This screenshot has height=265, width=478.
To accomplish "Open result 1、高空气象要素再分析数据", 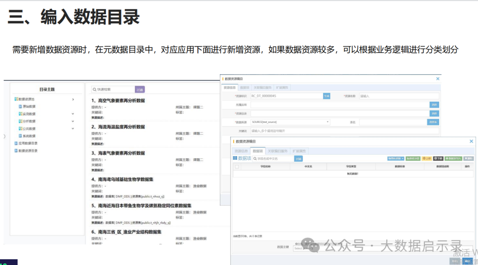I will click(x=118, y=101).
